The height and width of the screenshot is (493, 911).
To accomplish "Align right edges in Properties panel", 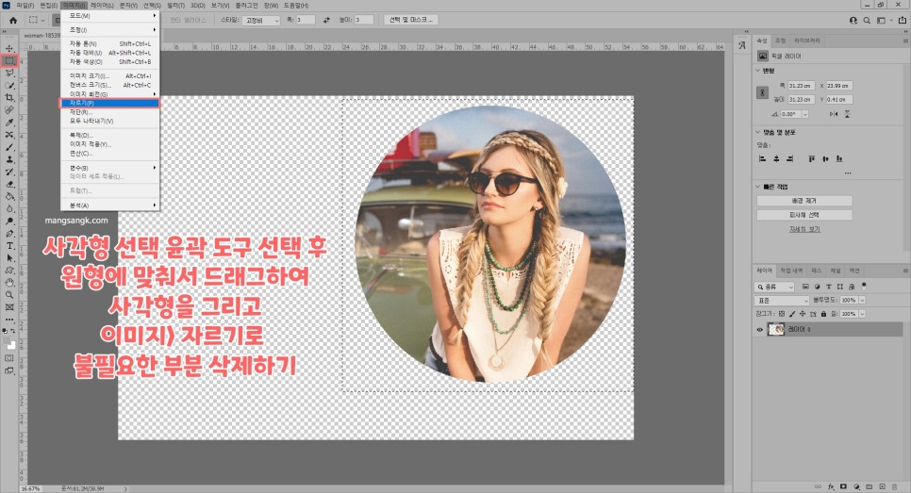I will (x=789, y=158).
